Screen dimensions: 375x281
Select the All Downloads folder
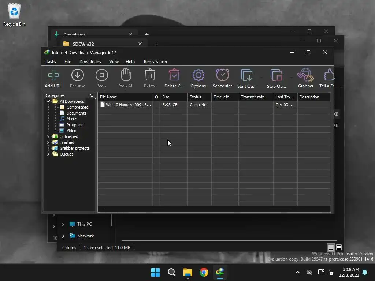[x=72, y=101]
